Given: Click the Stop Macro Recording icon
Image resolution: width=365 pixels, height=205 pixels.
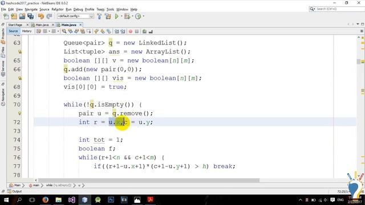Looking at the screenshot, I should (137, 31).
